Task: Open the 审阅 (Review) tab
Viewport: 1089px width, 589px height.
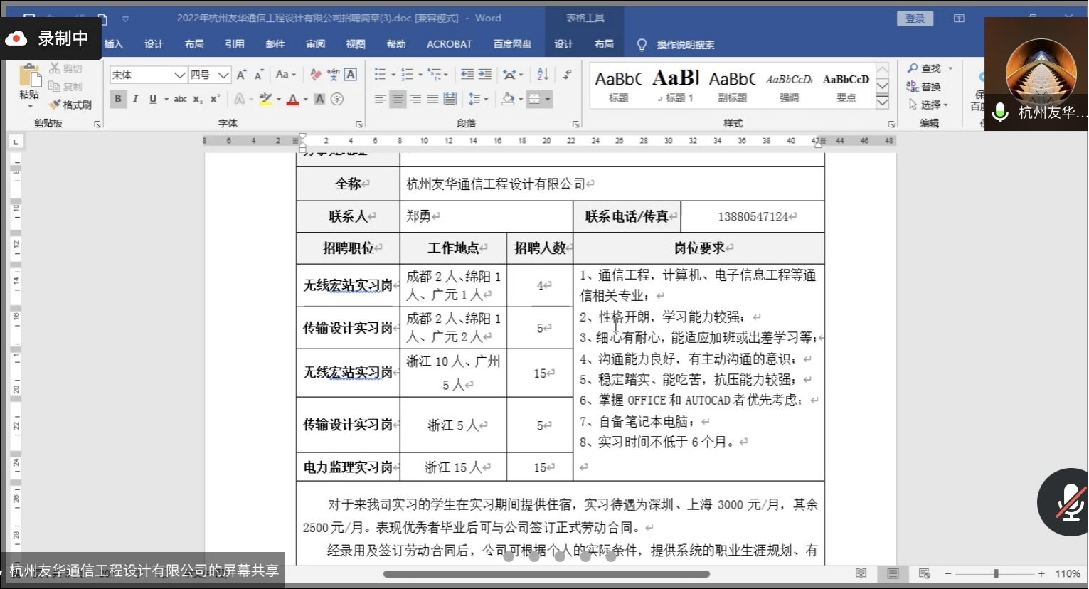Action: pos(316,44)
